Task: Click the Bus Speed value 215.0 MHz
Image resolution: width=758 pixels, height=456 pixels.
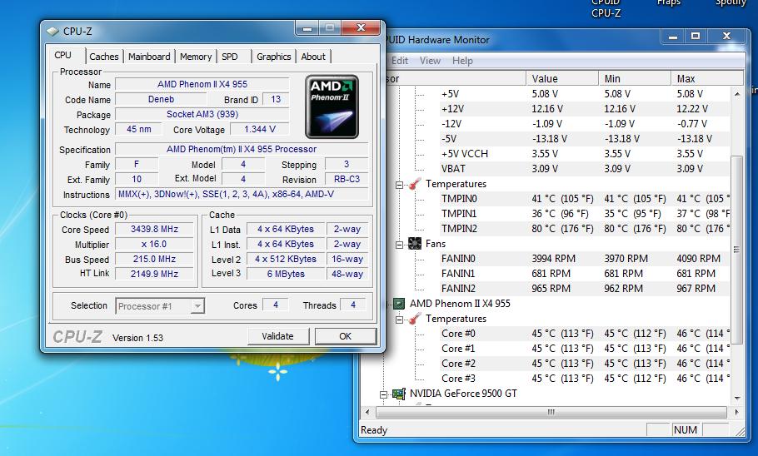Action: click(x=154, y=260)
